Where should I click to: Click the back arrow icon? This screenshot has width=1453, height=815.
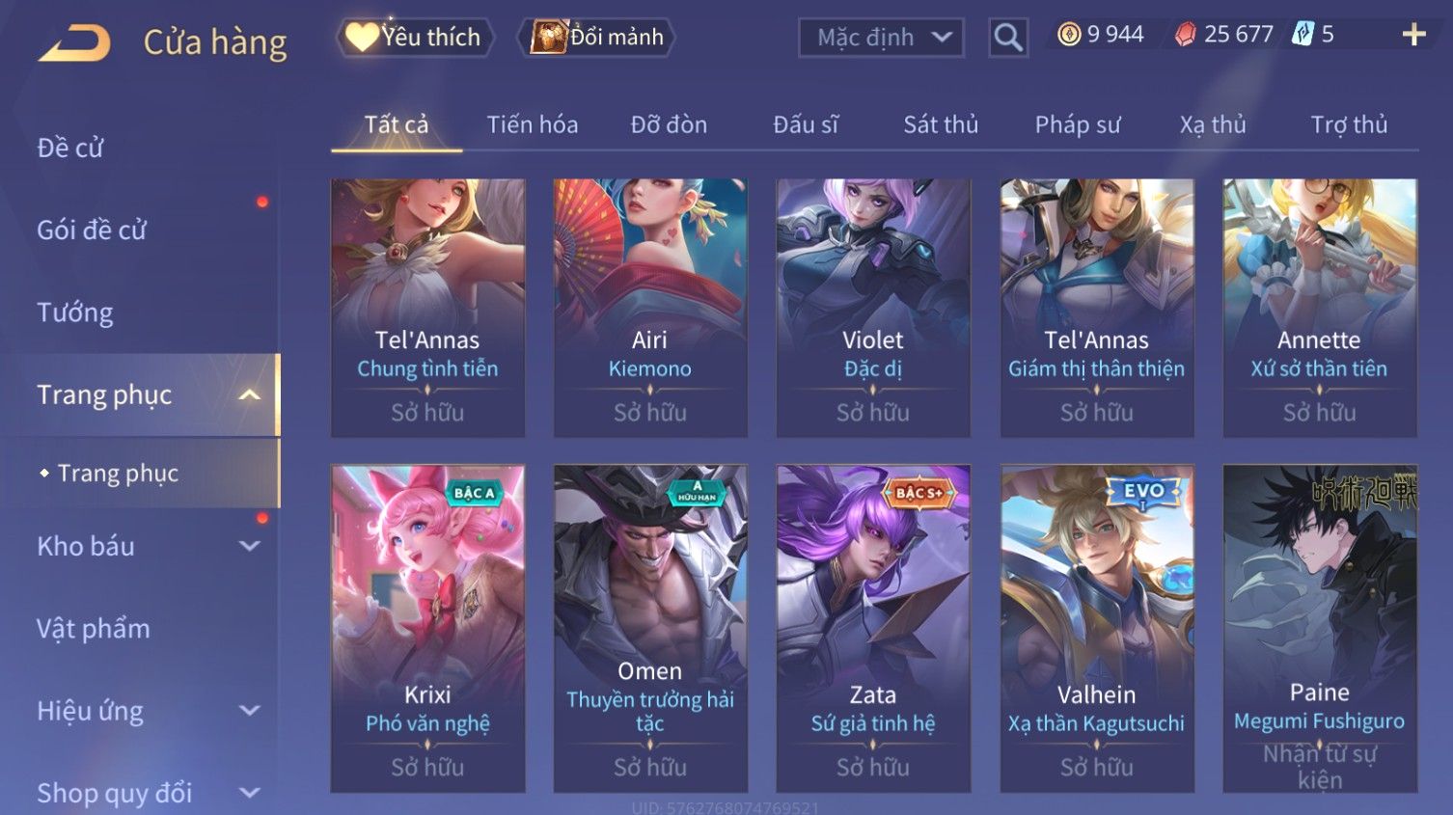[x=74, y=42]
